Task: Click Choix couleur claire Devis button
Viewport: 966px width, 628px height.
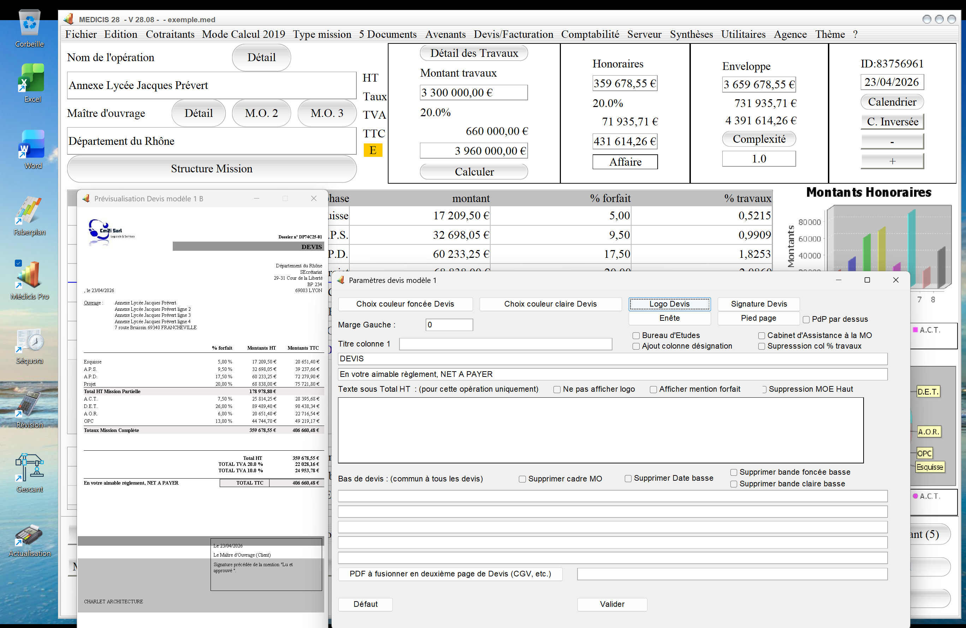Action: click(550, 304)
